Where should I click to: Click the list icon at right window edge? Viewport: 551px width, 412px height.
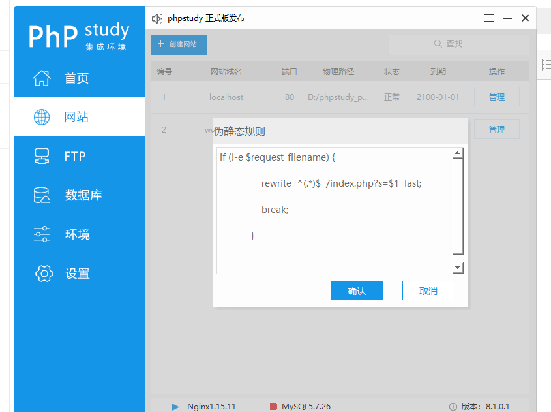546,65
